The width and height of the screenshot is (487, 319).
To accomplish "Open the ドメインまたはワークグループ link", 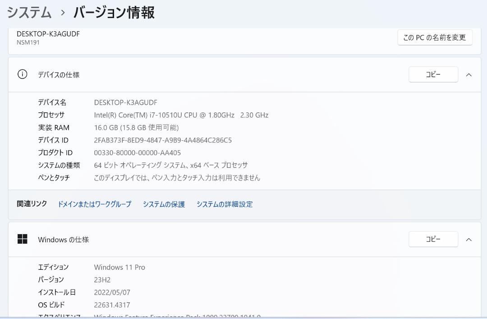I will [95, 204].
